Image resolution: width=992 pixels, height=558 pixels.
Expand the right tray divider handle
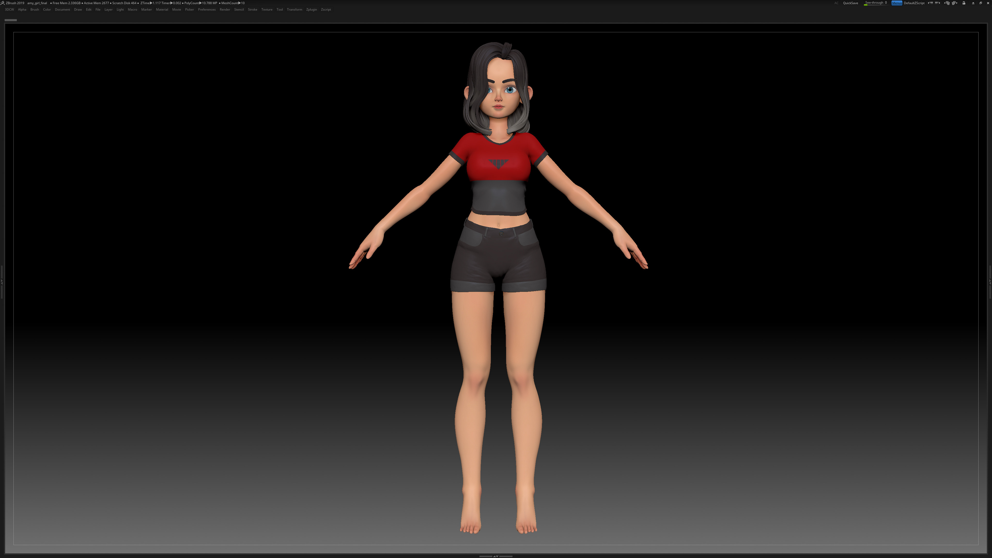point(990,282)
